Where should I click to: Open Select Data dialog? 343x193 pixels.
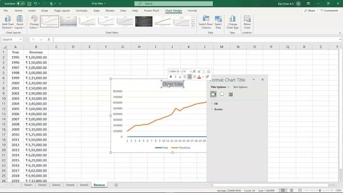(218, 22)
